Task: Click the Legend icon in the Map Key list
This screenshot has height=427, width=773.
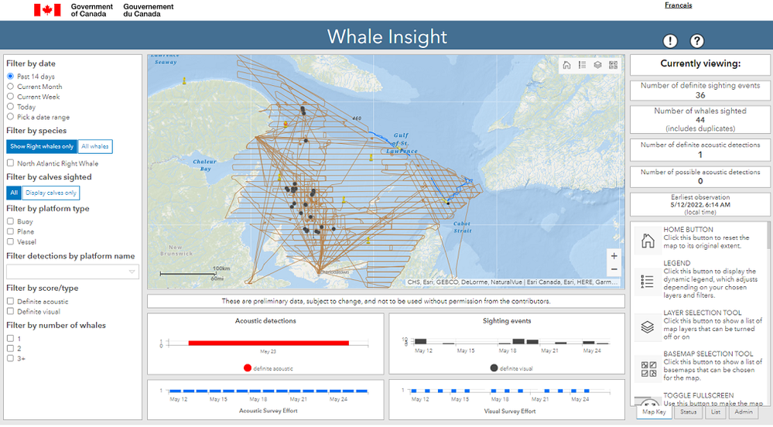Action: [x=648, y=282]
